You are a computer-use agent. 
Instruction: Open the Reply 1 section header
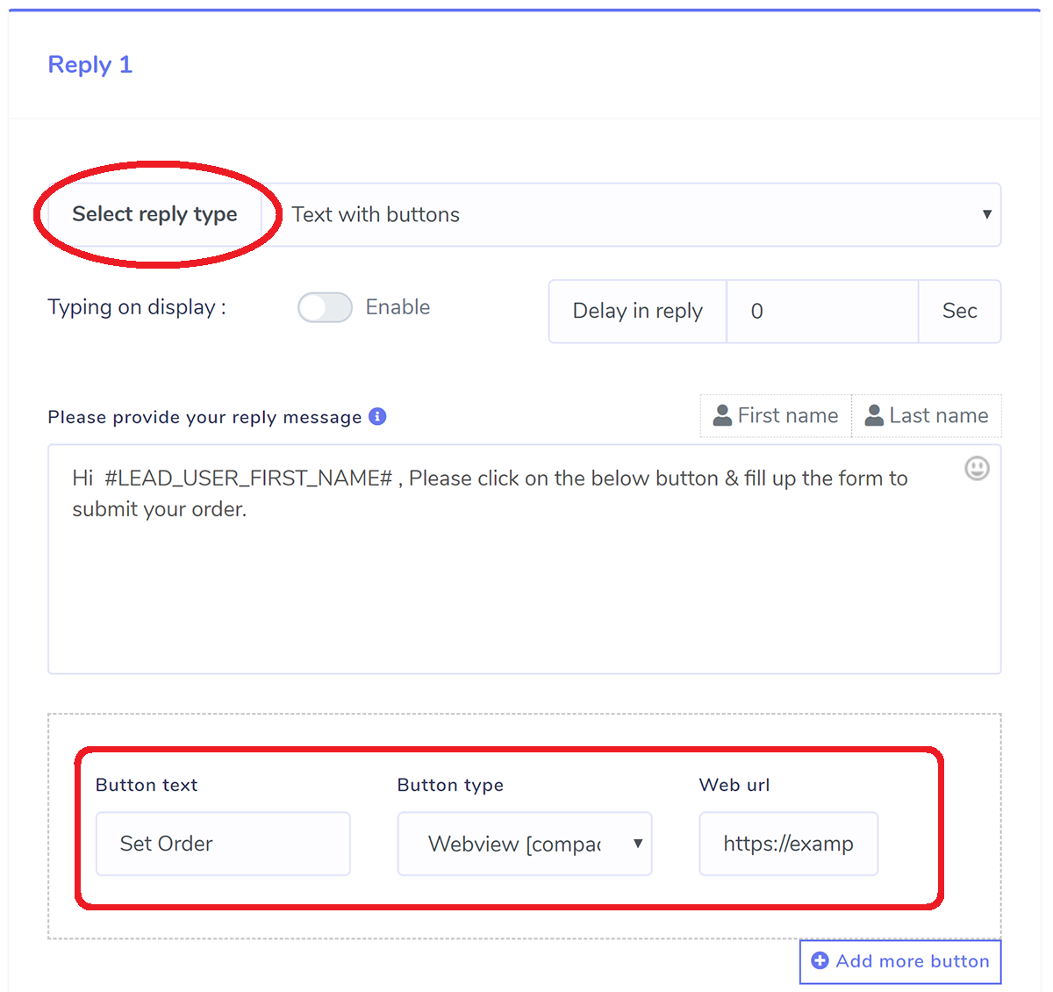coord(90,64)
